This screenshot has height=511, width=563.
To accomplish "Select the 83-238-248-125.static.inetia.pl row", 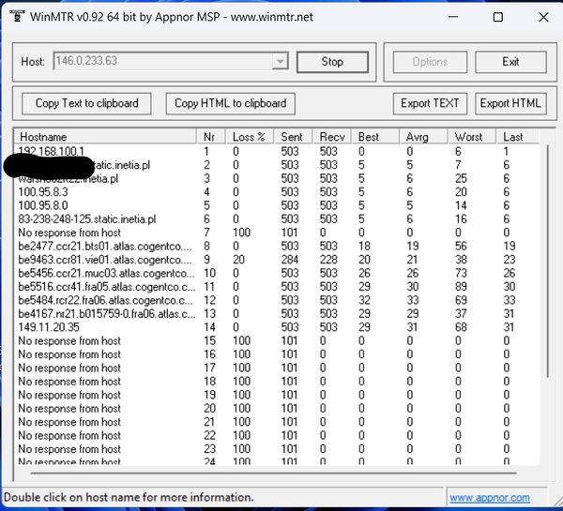I will click(x=90, y=218).
